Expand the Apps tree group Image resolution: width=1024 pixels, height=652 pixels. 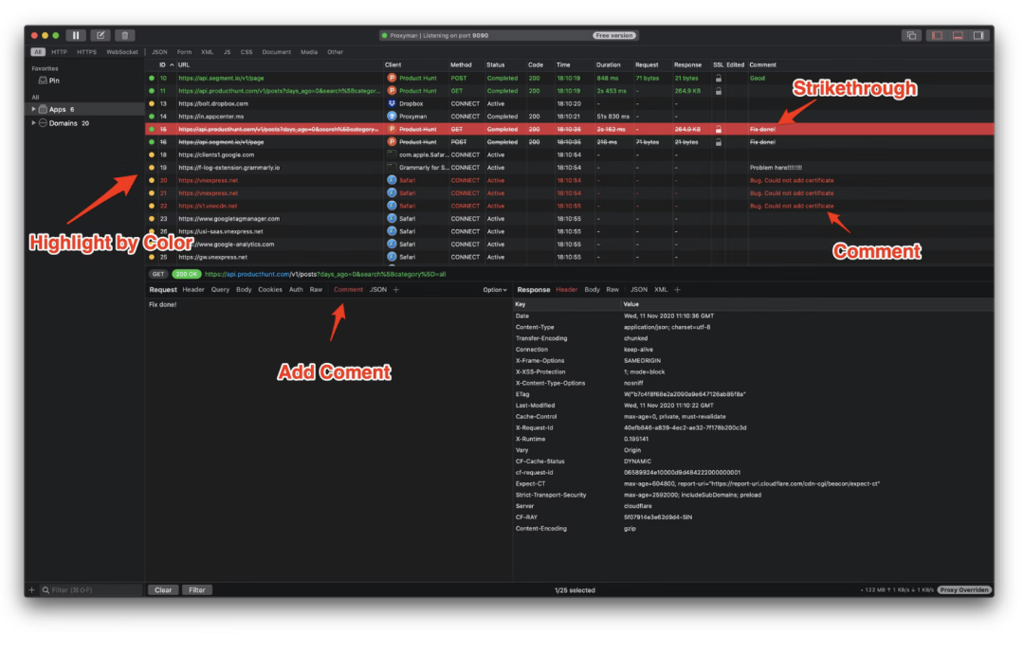click(33, 109)
